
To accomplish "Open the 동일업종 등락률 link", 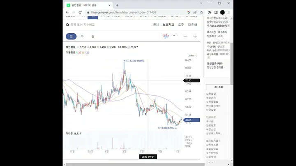I will point(216,67).
